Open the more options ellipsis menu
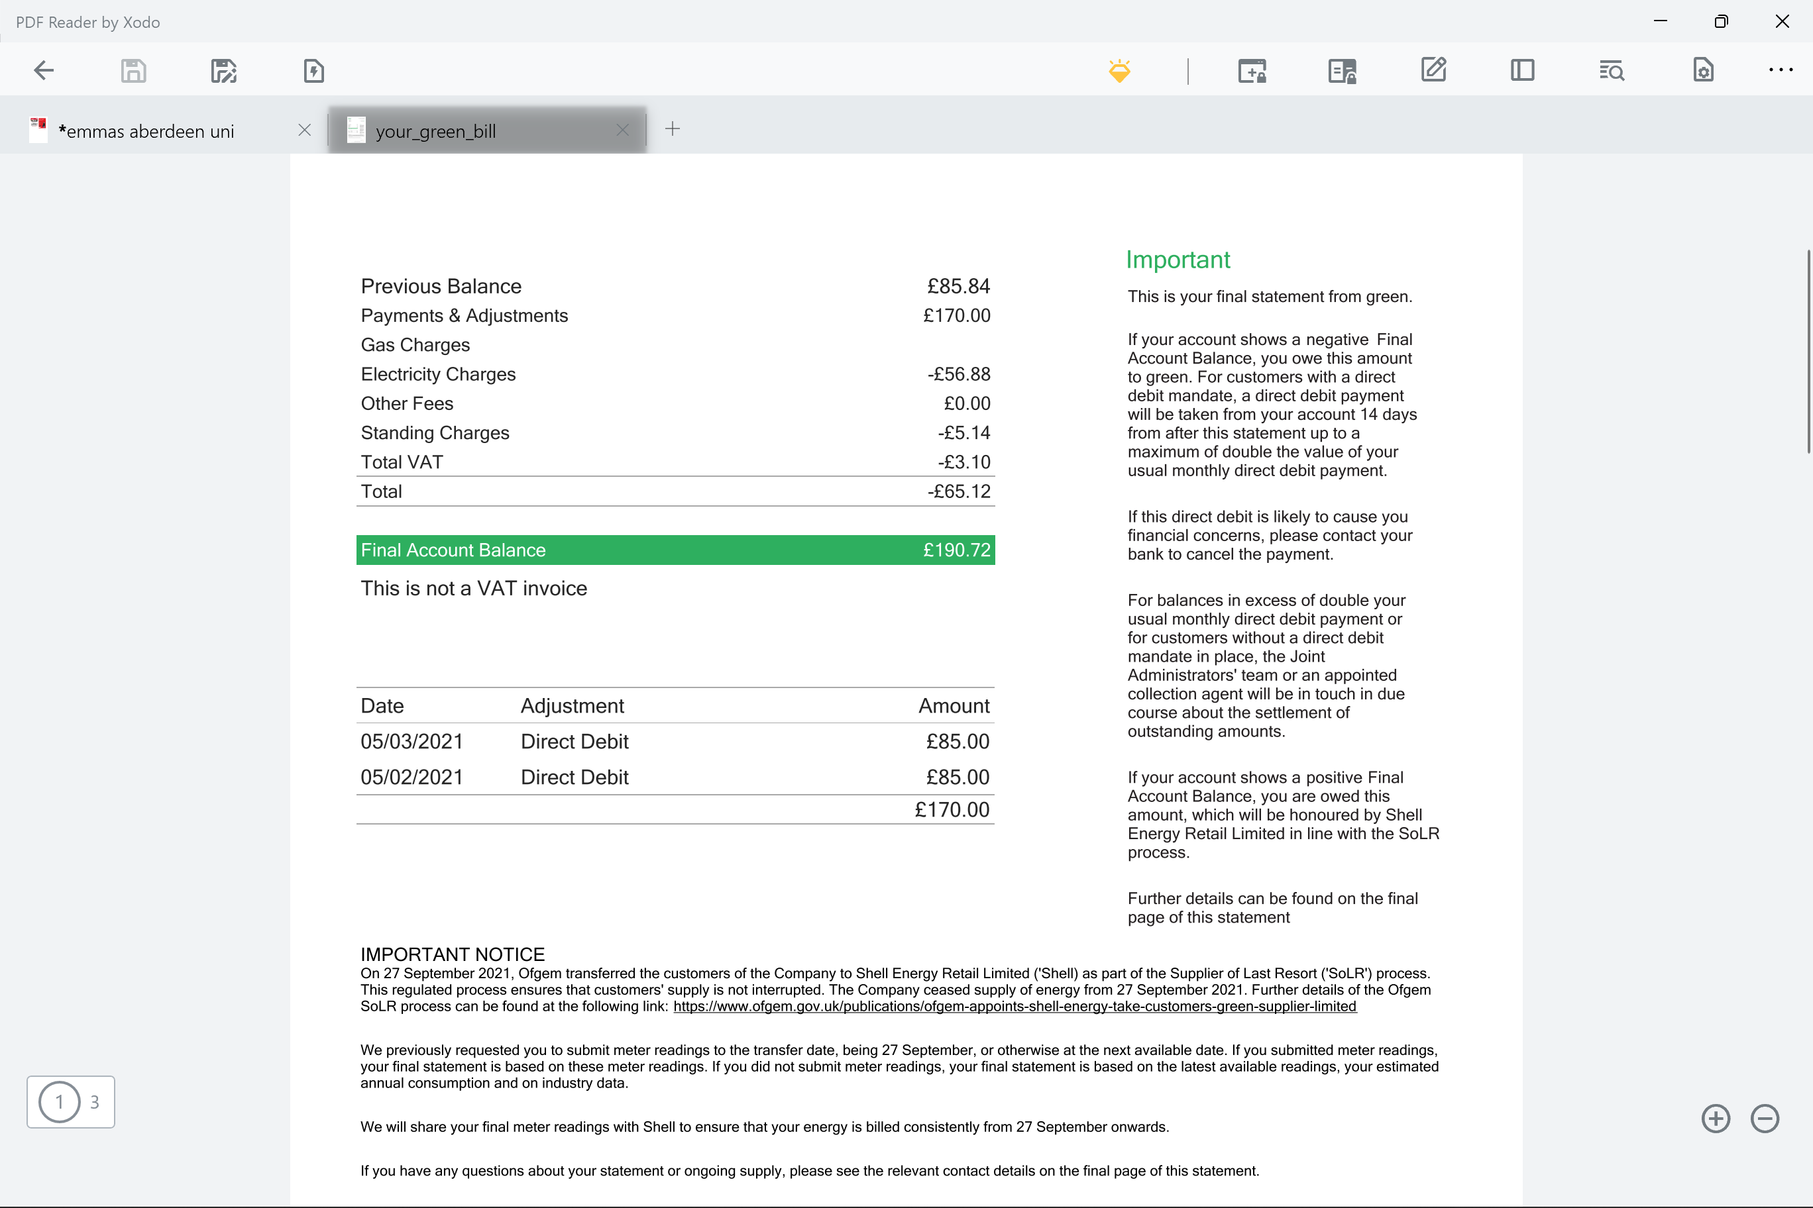This screenshot has height=1208, width=1813. point(1781,70)
